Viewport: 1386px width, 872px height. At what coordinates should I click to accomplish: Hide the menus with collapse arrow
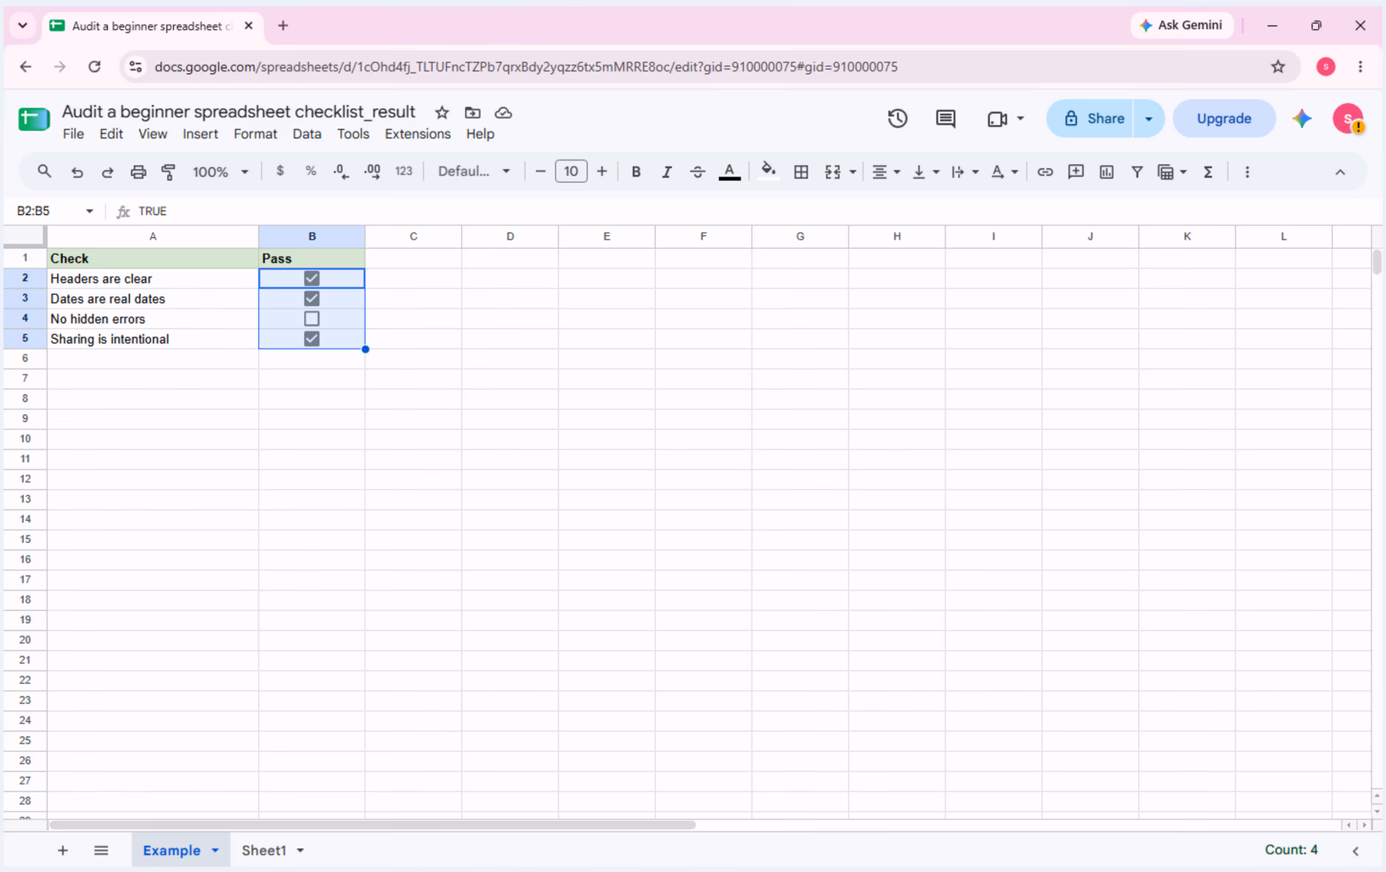click(1341, 172)
